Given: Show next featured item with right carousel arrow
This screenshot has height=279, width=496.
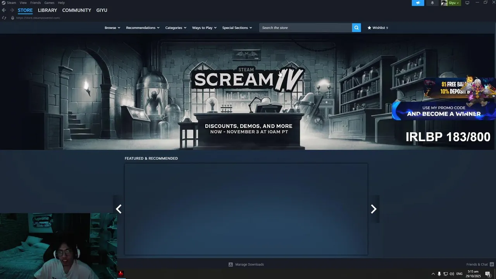Looking at the screenshot, I should 374,209.
